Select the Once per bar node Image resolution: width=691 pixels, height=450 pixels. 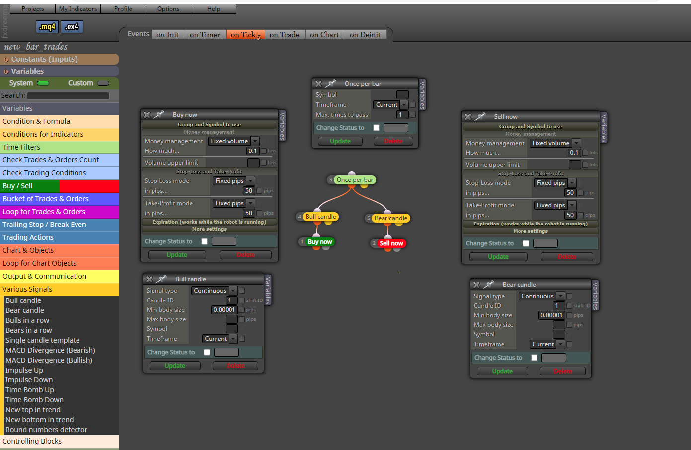tap(355, 180)
